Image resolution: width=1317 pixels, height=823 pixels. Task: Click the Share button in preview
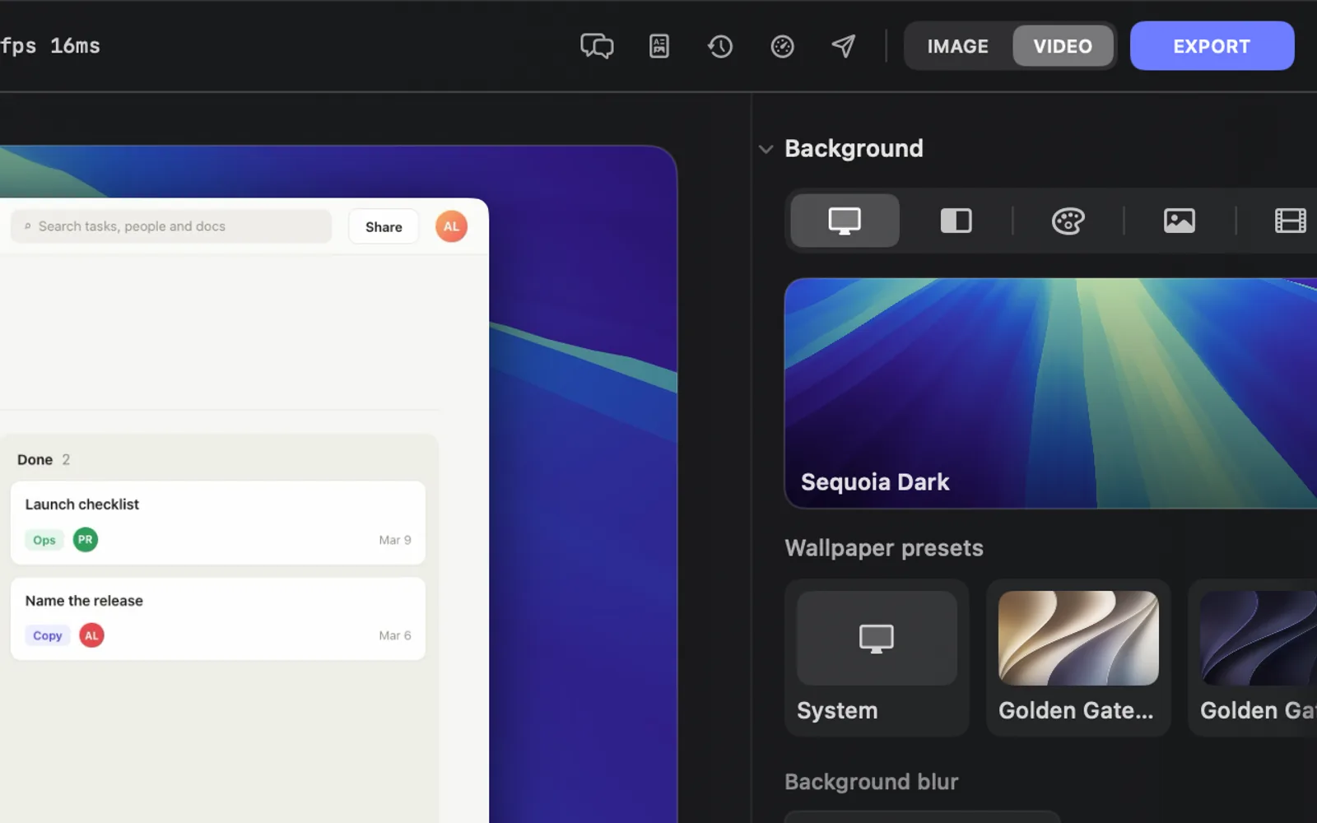384,226
